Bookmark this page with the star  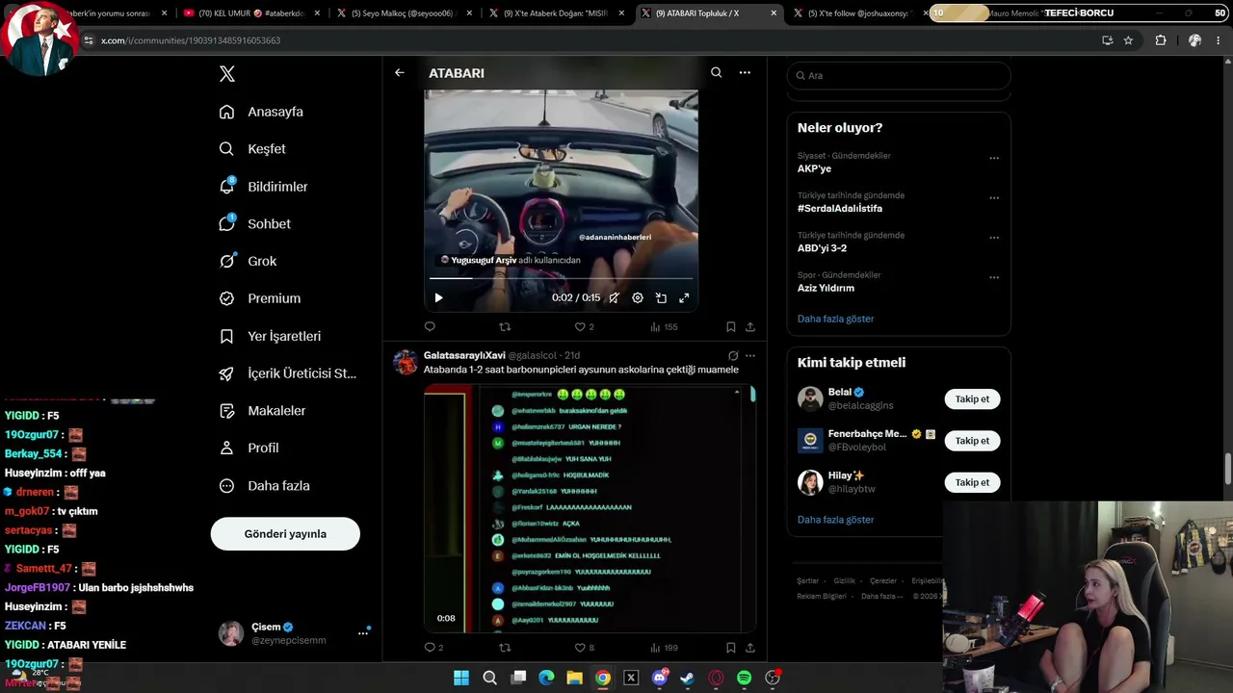click(1128, 40)
